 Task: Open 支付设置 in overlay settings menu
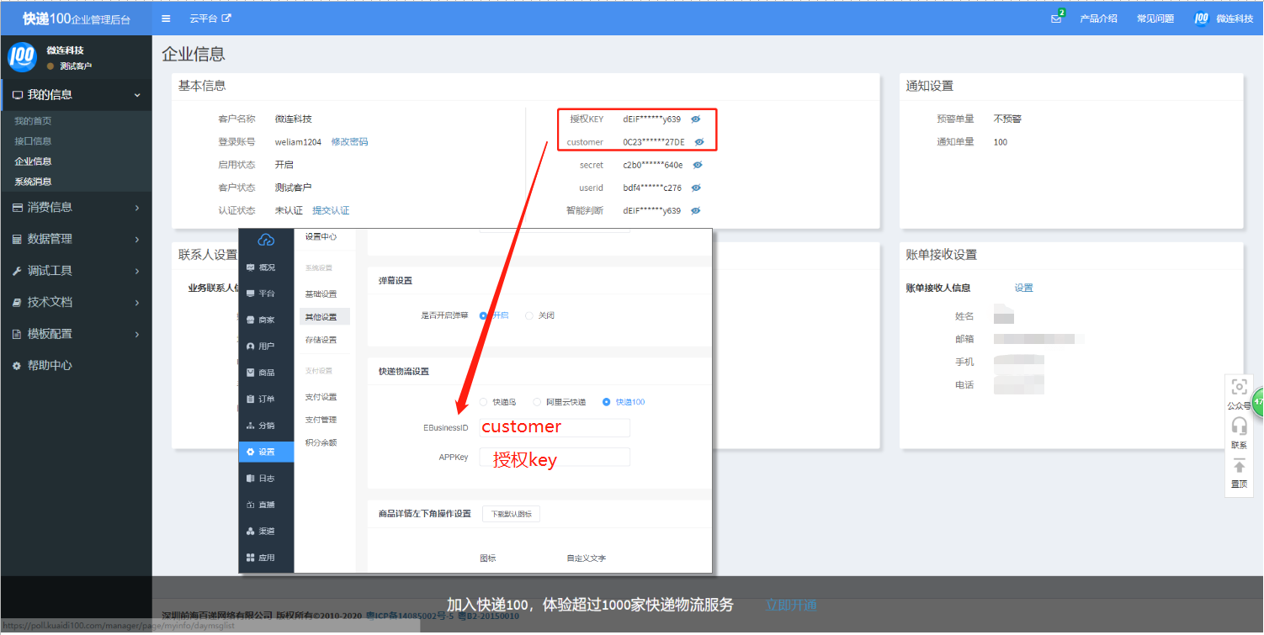point(321,397)
